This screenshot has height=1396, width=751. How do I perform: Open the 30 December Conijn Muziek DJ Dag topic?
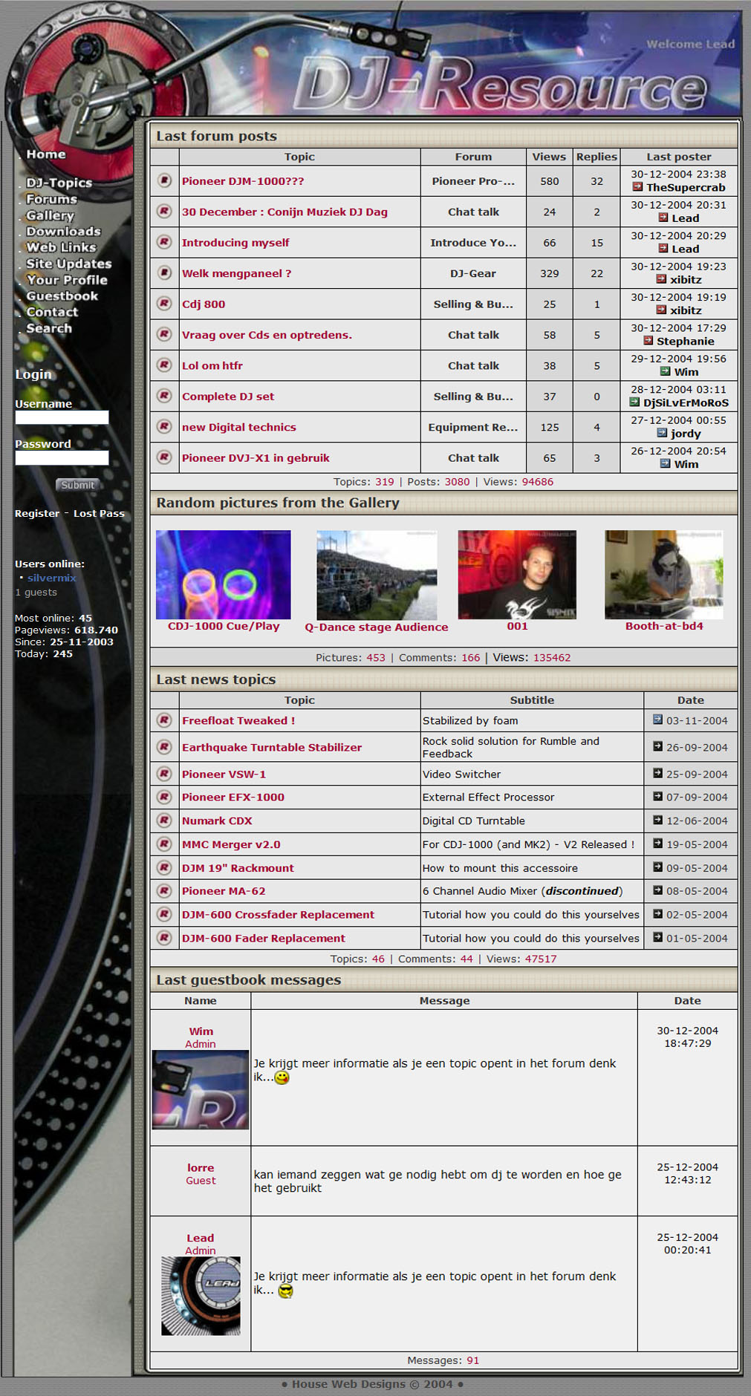(285, 212)
